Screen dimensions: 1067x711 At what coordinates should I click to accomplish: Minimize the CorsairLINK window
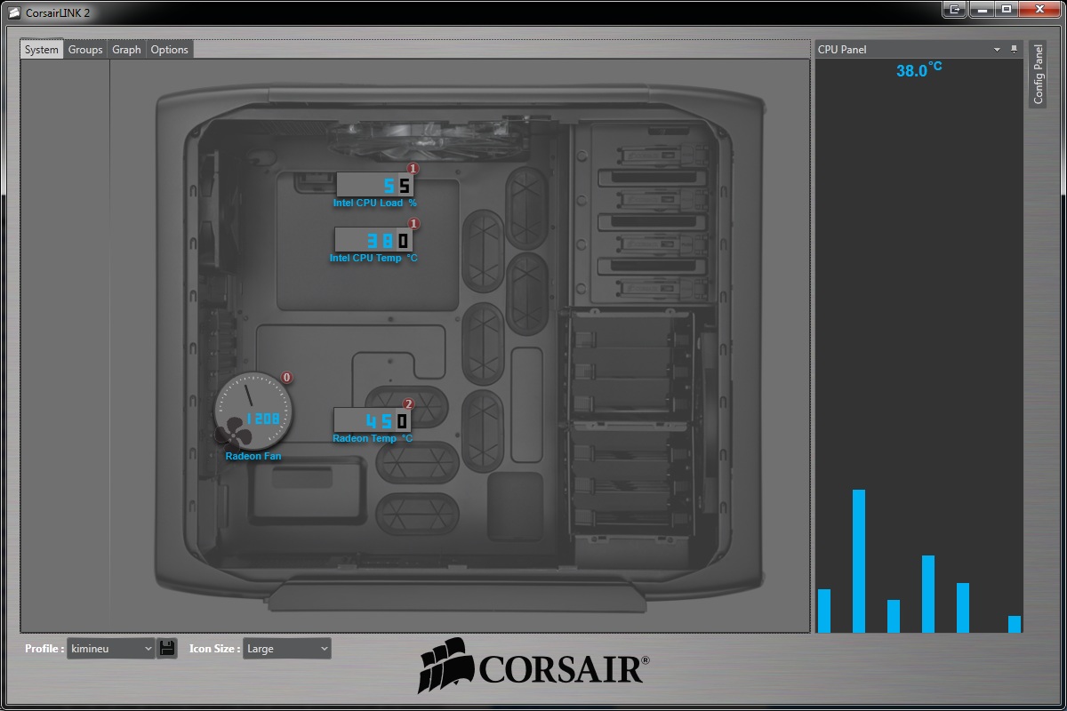[981, 9]
